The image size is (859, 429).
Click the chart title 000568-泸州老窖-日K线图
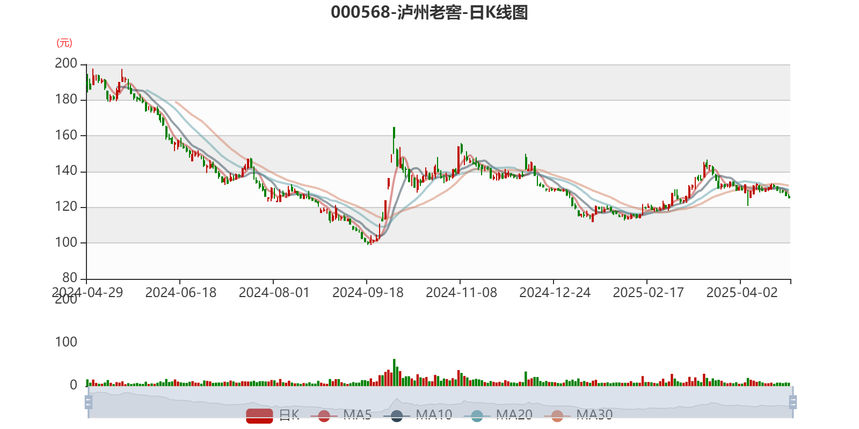429,12
